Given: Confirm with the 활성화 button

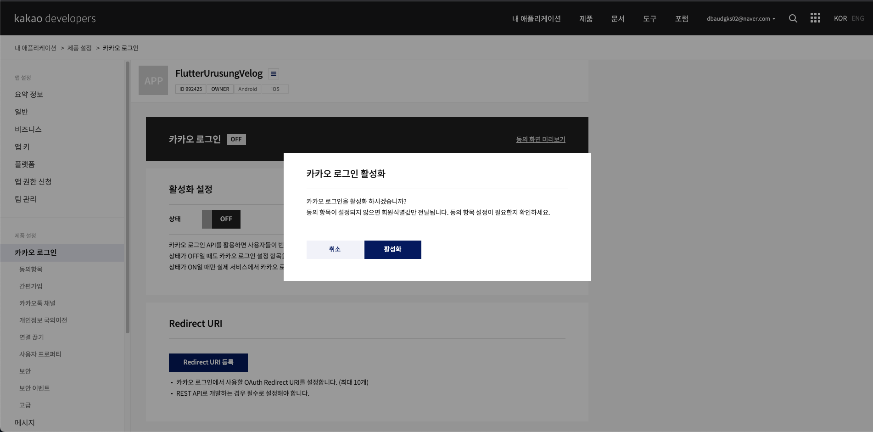Looking at the screenshot, I should [x=393, y=249].
